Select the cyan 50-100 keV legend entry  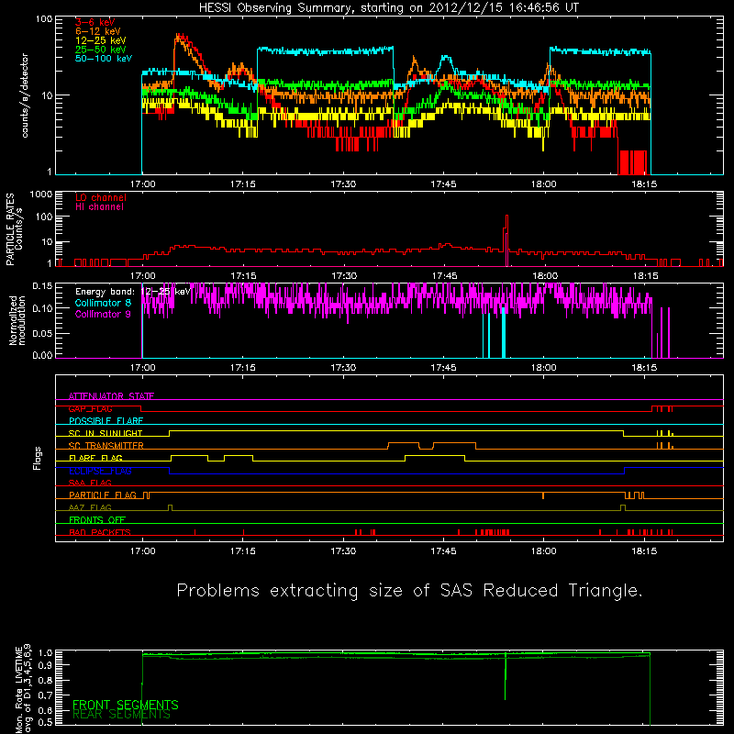[104, 59]
